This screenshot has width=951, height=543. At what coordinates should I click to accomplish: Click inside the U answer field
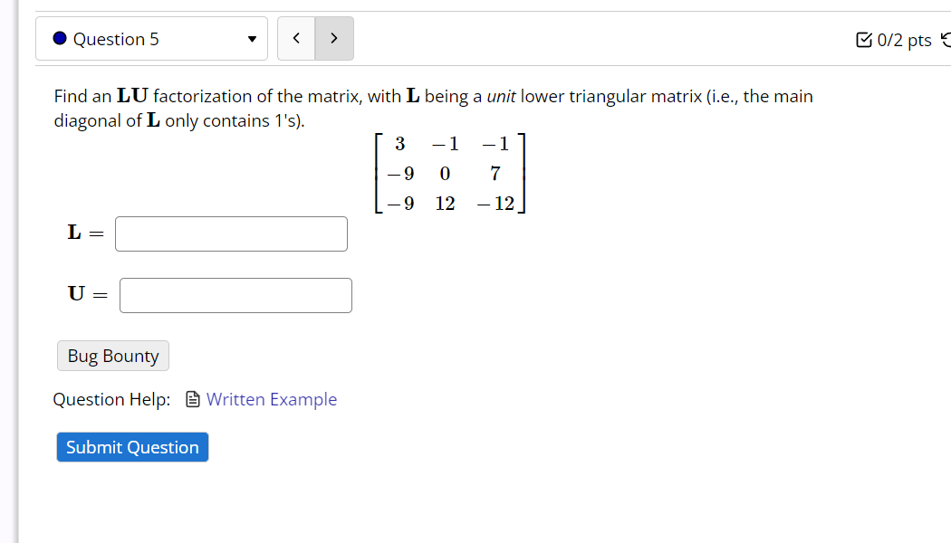pos(235,295)
